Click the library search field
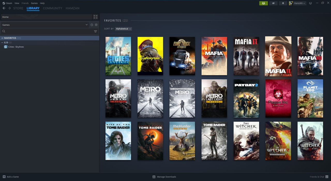Screen dimensions: 331x181 (49, 31)
